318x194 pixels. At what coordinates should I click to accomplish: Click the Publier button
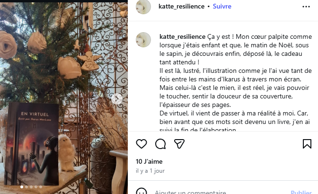pos(301,192)
